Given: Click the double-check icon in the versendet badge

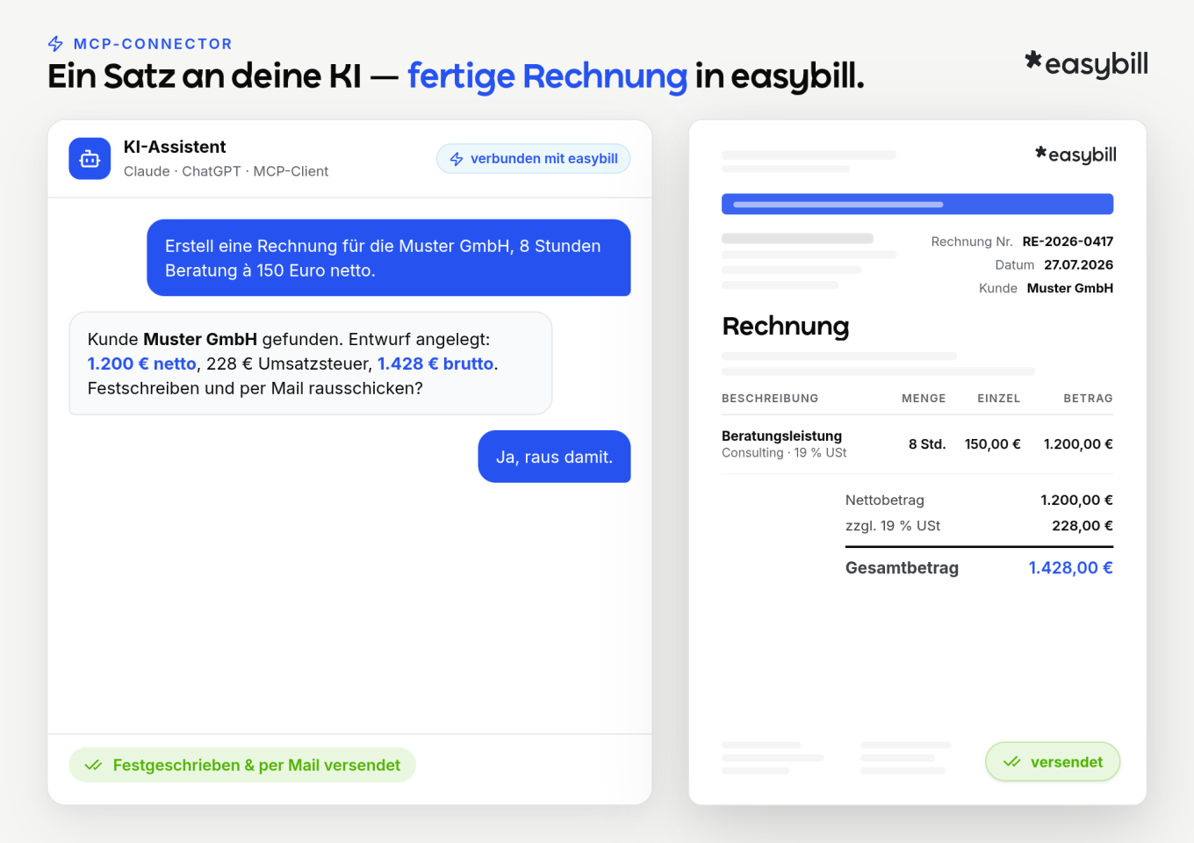Looking at the screenshot, I should [1012, 762].
